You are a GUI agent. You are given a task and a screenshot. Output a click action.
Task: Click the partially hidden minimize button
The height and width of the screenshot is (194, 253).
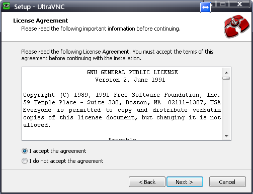(x=213, y=4)
